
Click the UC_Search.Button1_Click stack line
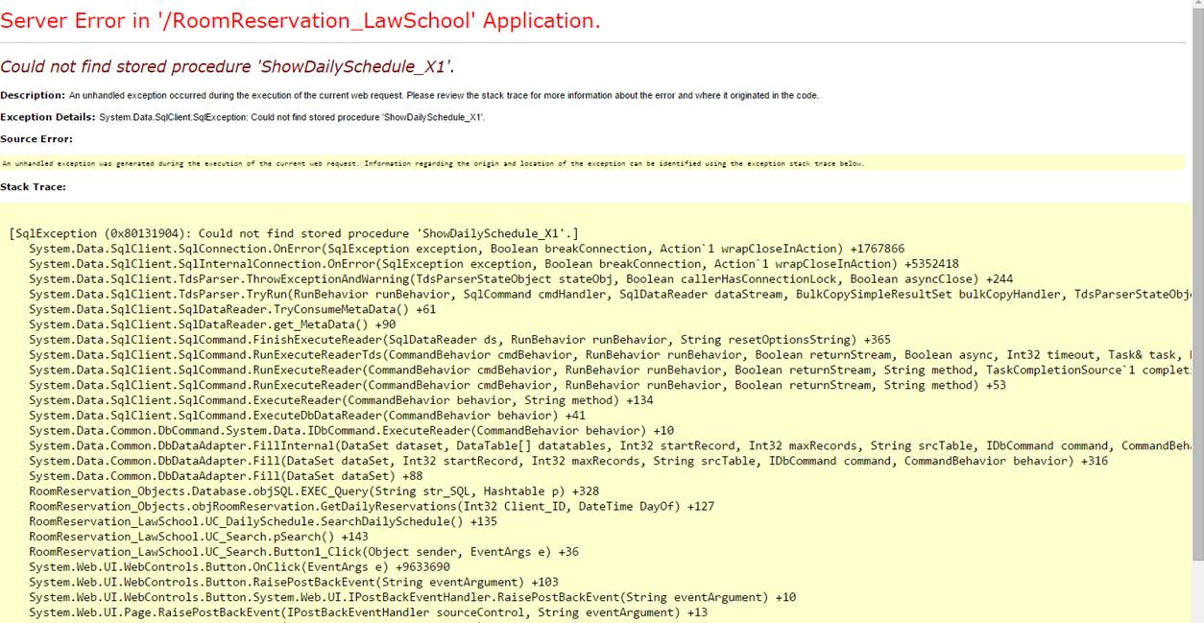pyautogui.click(x=303, y=551)
